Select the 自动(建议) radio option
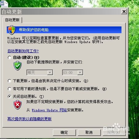This screenshot has height=139, width=139. [10, 58]
